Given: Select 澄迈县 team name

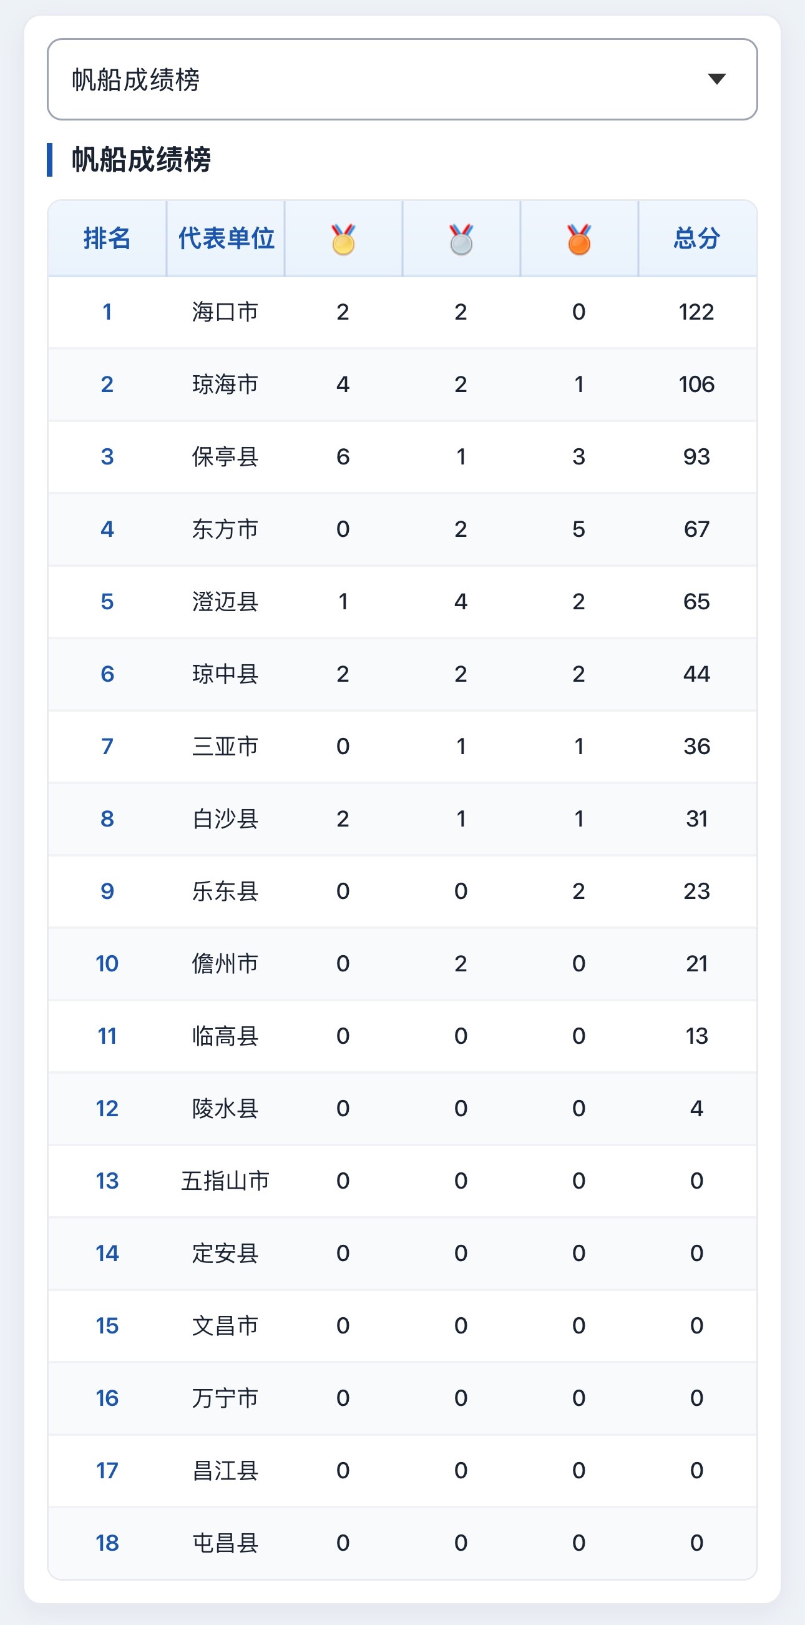Looking at the screenshot, I should pos(225,602).
